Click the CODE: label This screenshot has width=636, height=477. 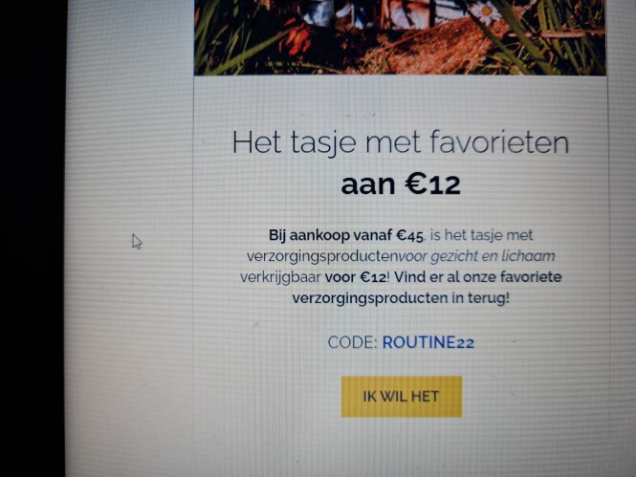[x=353, y=342]
